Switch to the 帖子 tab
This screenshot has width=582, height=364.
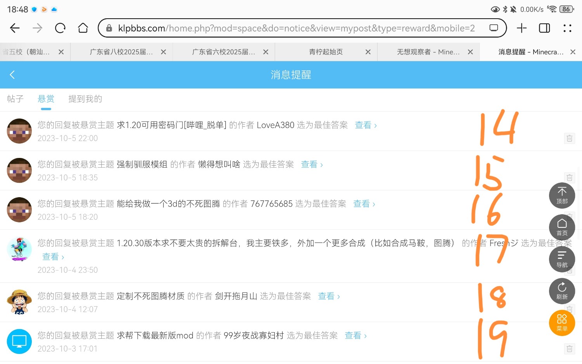[x=16, y=99]
